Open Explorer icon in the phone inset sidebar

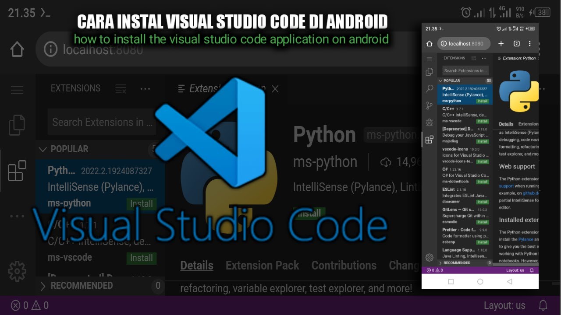(429, 71)
